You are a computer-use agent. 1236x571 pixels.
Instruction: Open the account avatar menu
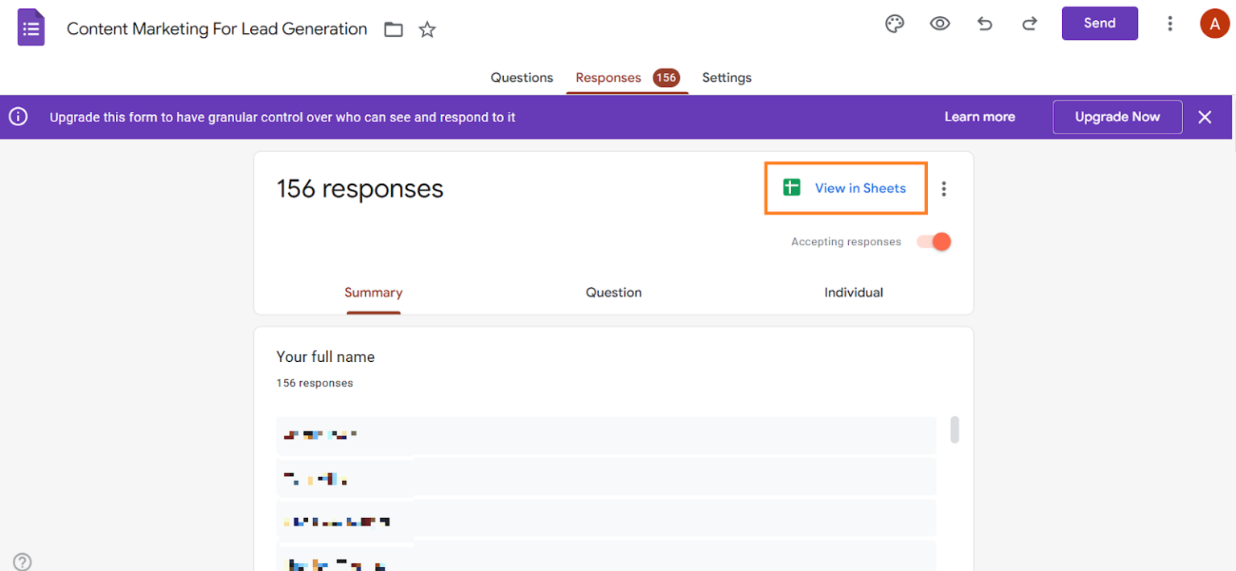click(x=1214, y=23)
